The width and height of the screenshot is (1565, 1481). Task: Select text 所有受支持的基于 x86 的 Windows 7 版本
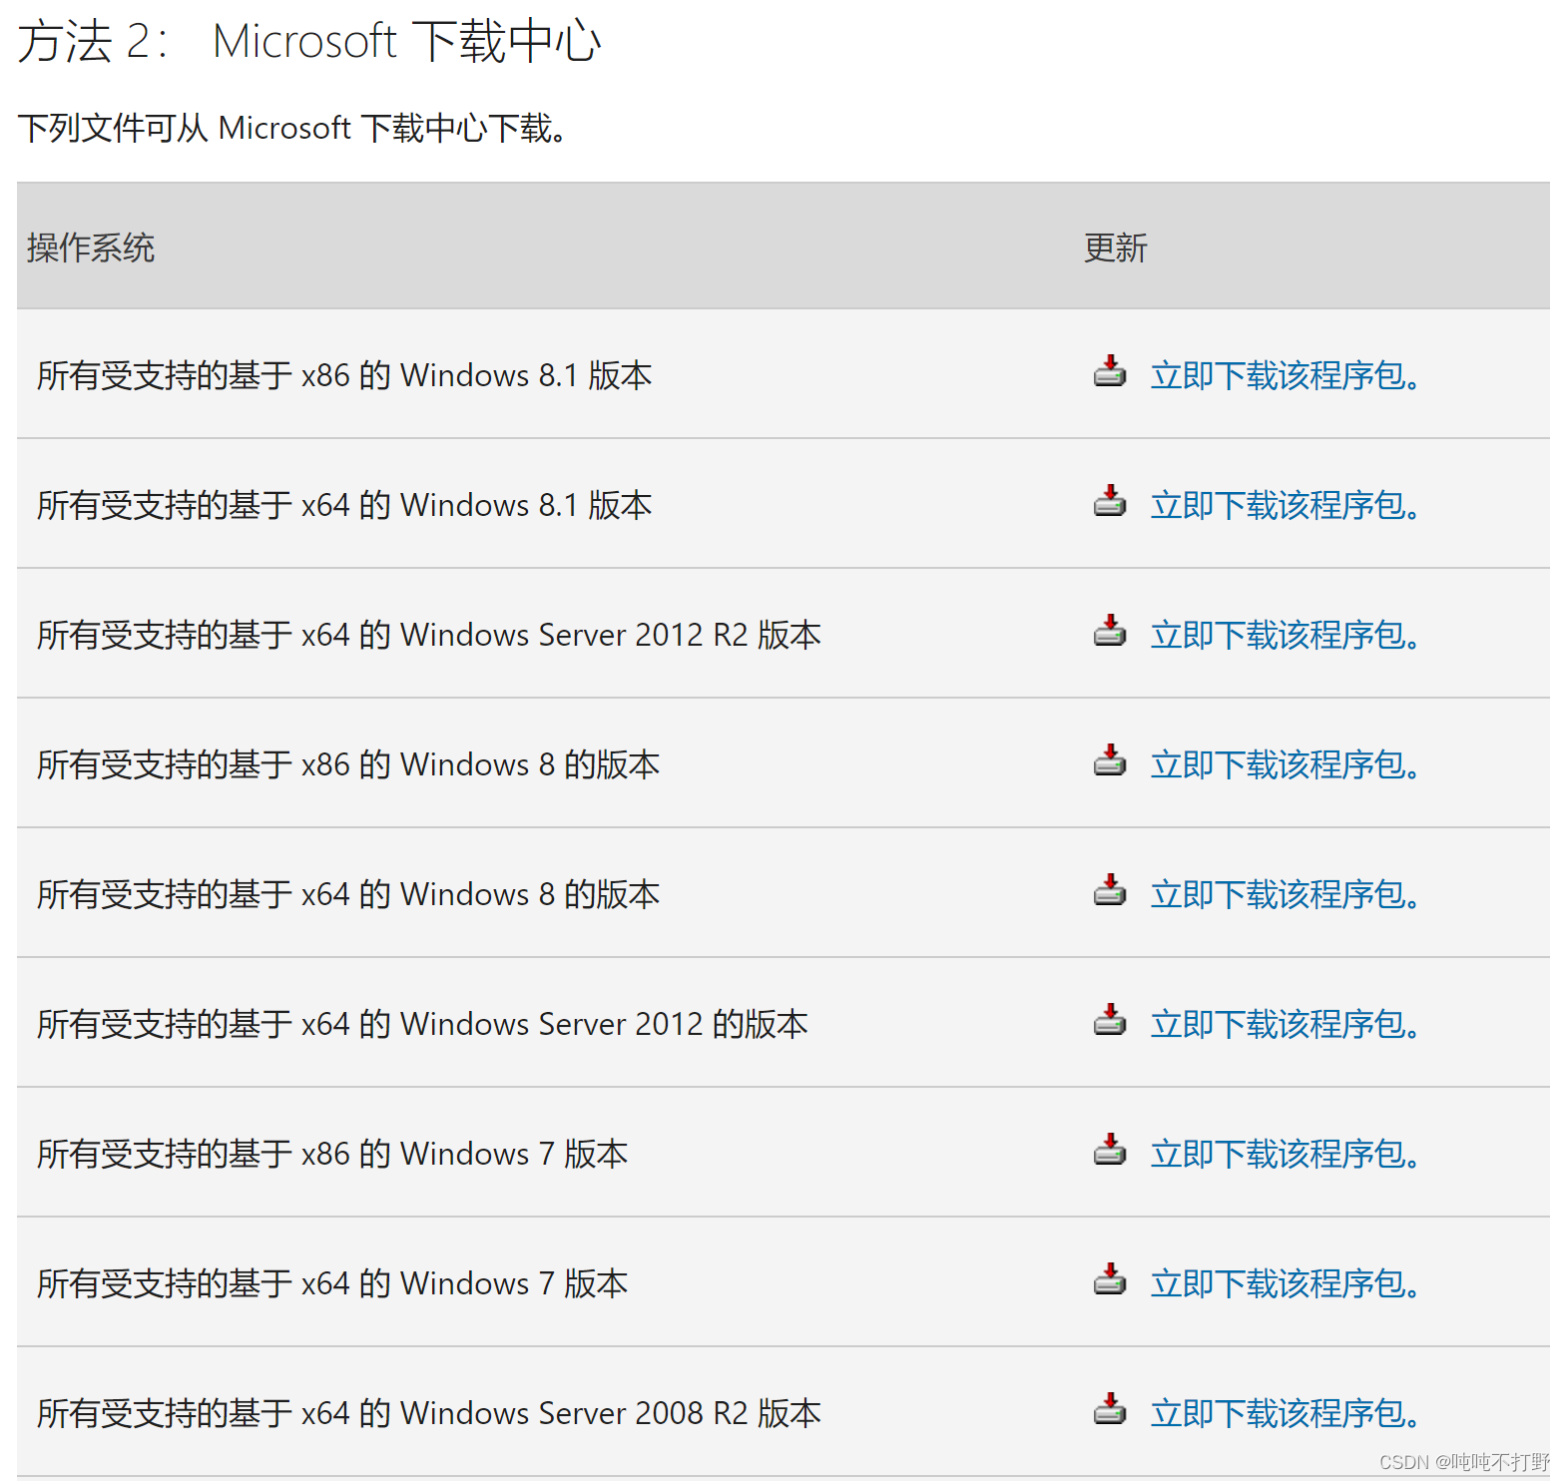pos(332,1154)
